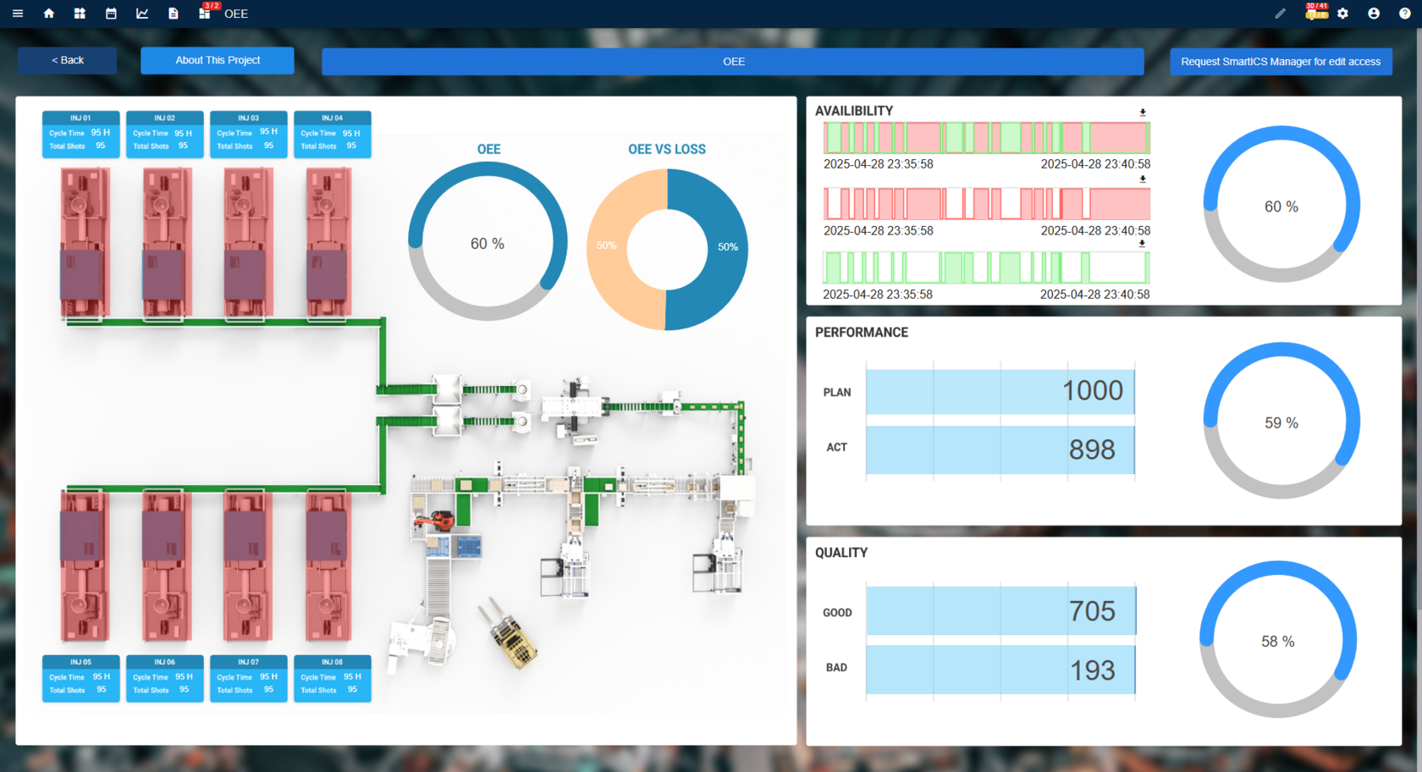The image size is (1422, 772).
Task: Open the document report icon
Action: tap(174, 14)
